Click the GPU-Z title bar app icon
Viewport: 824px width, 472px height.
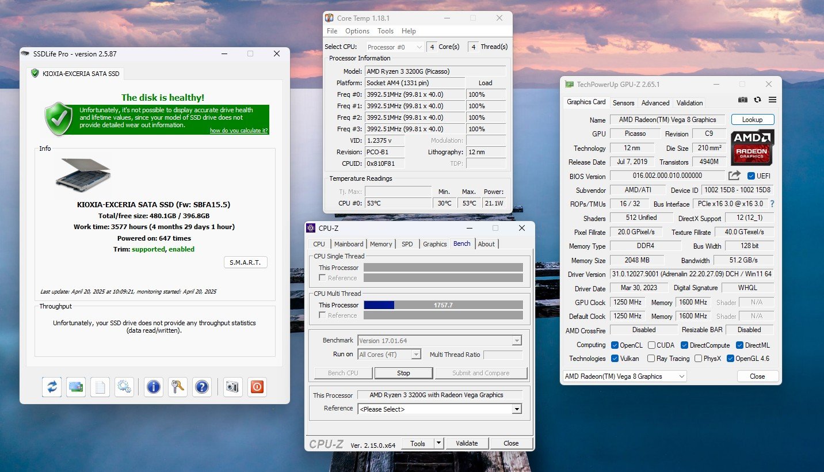point(570,84)
